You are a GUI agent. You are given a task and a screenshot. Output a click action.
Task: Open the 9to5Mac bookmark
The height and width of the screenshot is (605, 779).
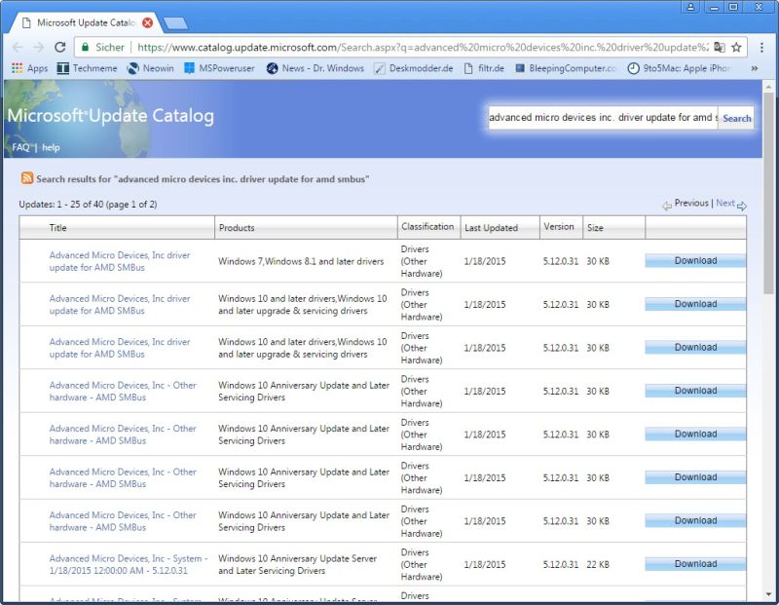679,68
